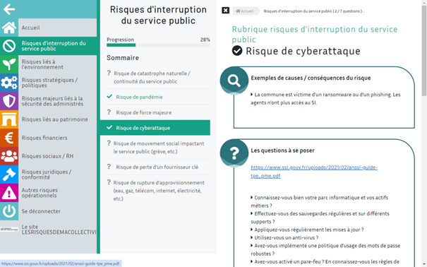
Task: Select highlighted Risque de cyberattaque entry
Action: click(x=155, y=128)
